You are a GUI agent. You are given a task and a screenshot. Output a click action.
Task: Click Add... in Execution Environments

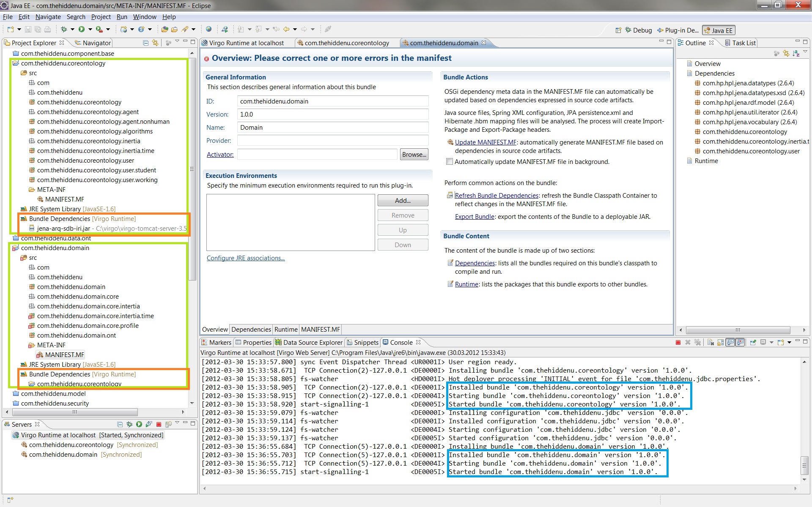pyautogui.click(x=403, y=201)
